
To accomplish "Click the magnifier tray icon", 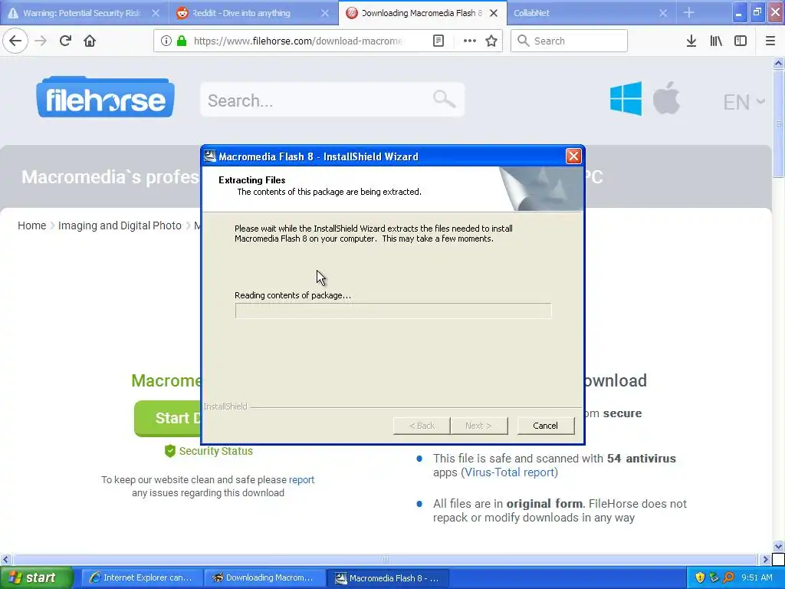I will [x=728, y=577].
